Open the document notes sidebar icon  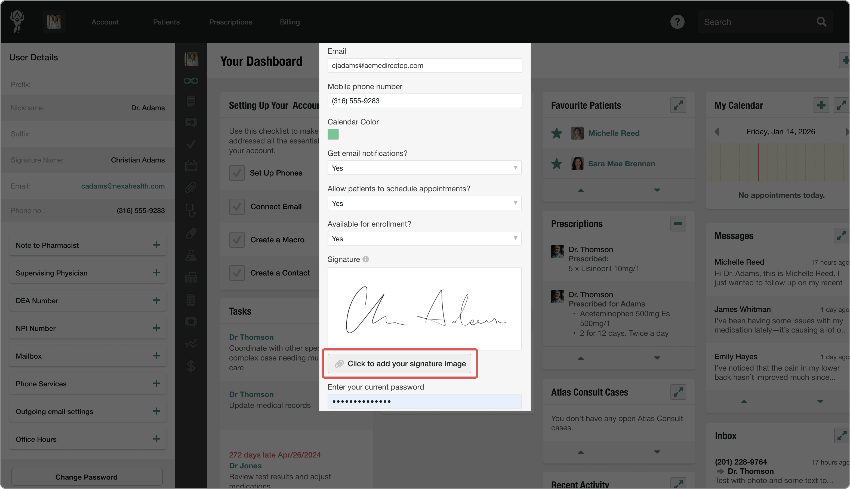(x=191, y=101)
